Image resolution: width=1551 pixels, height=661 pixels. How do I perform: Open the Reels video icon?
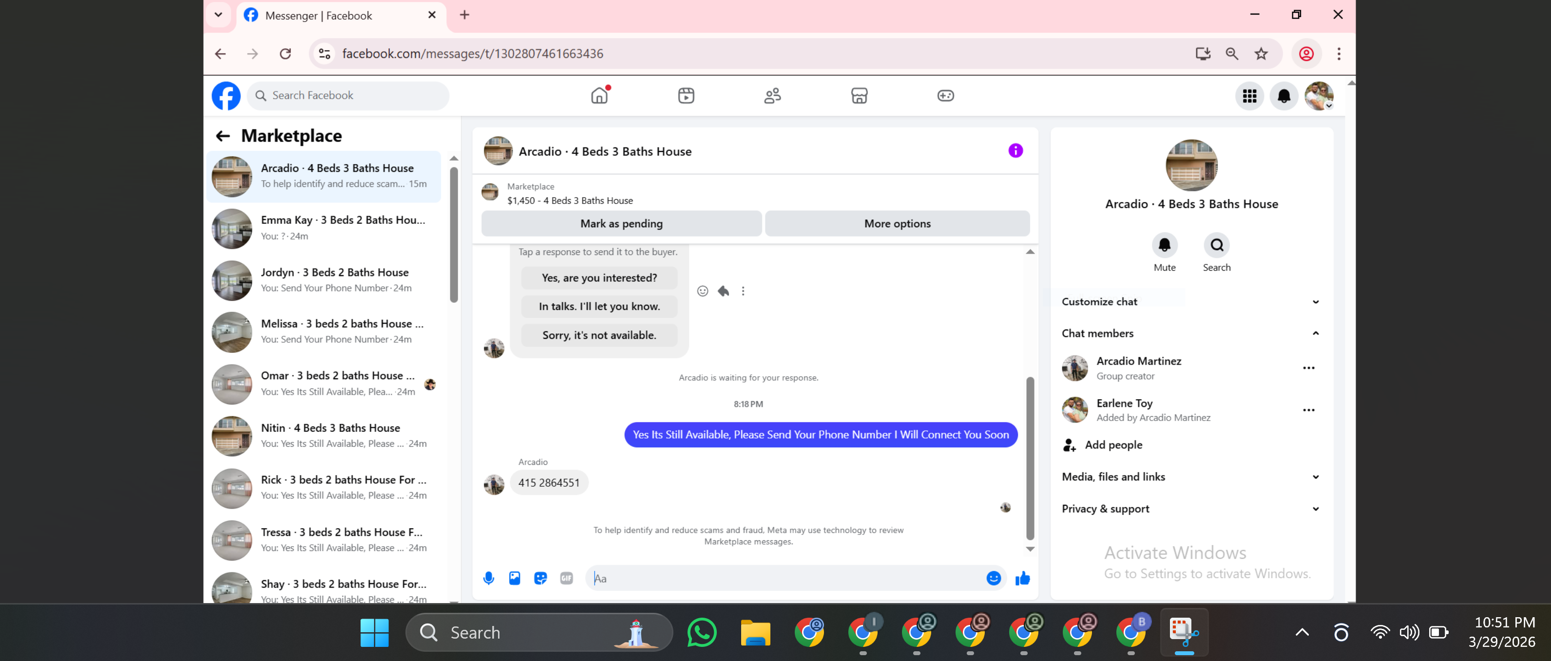(x=686, y=95)
